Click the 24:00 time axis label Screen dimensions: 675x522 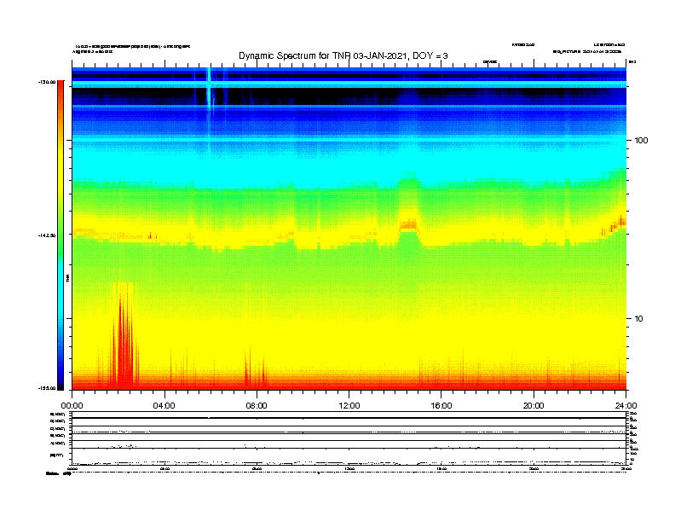click(x=626, y=406)
